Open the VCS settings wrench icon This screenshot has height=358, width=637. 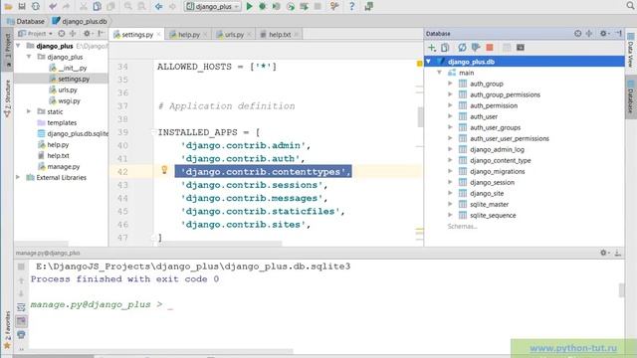click(x=334, y=7)
